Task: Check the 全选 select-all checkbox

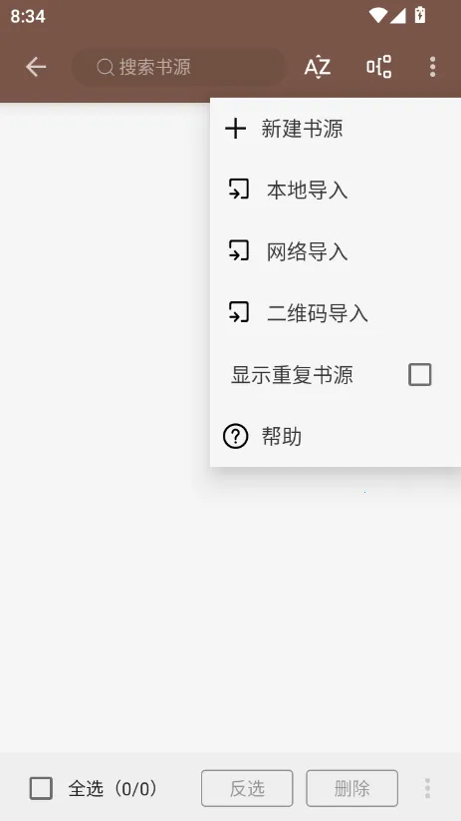Action: tap(41, 788)
